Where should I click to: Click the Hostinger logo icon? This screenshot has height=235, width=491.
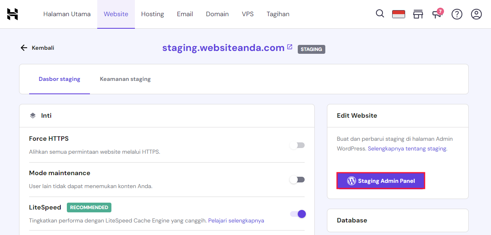(13, 14)
